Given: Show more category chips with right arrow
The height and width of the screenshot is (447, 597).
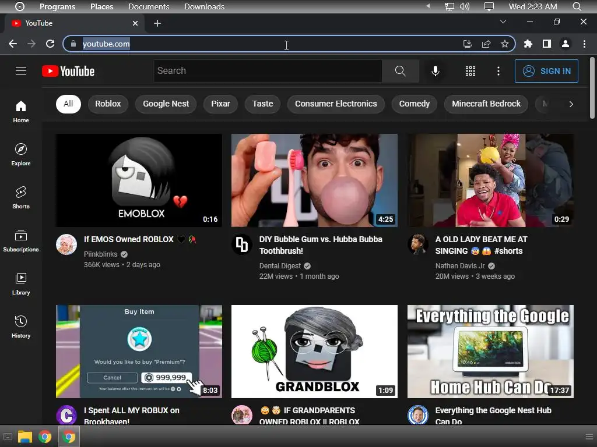Looking at the screenshot, I should coord(571,104).
